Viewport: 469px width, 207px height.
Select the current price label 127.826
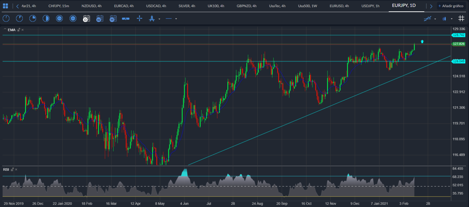458,44
